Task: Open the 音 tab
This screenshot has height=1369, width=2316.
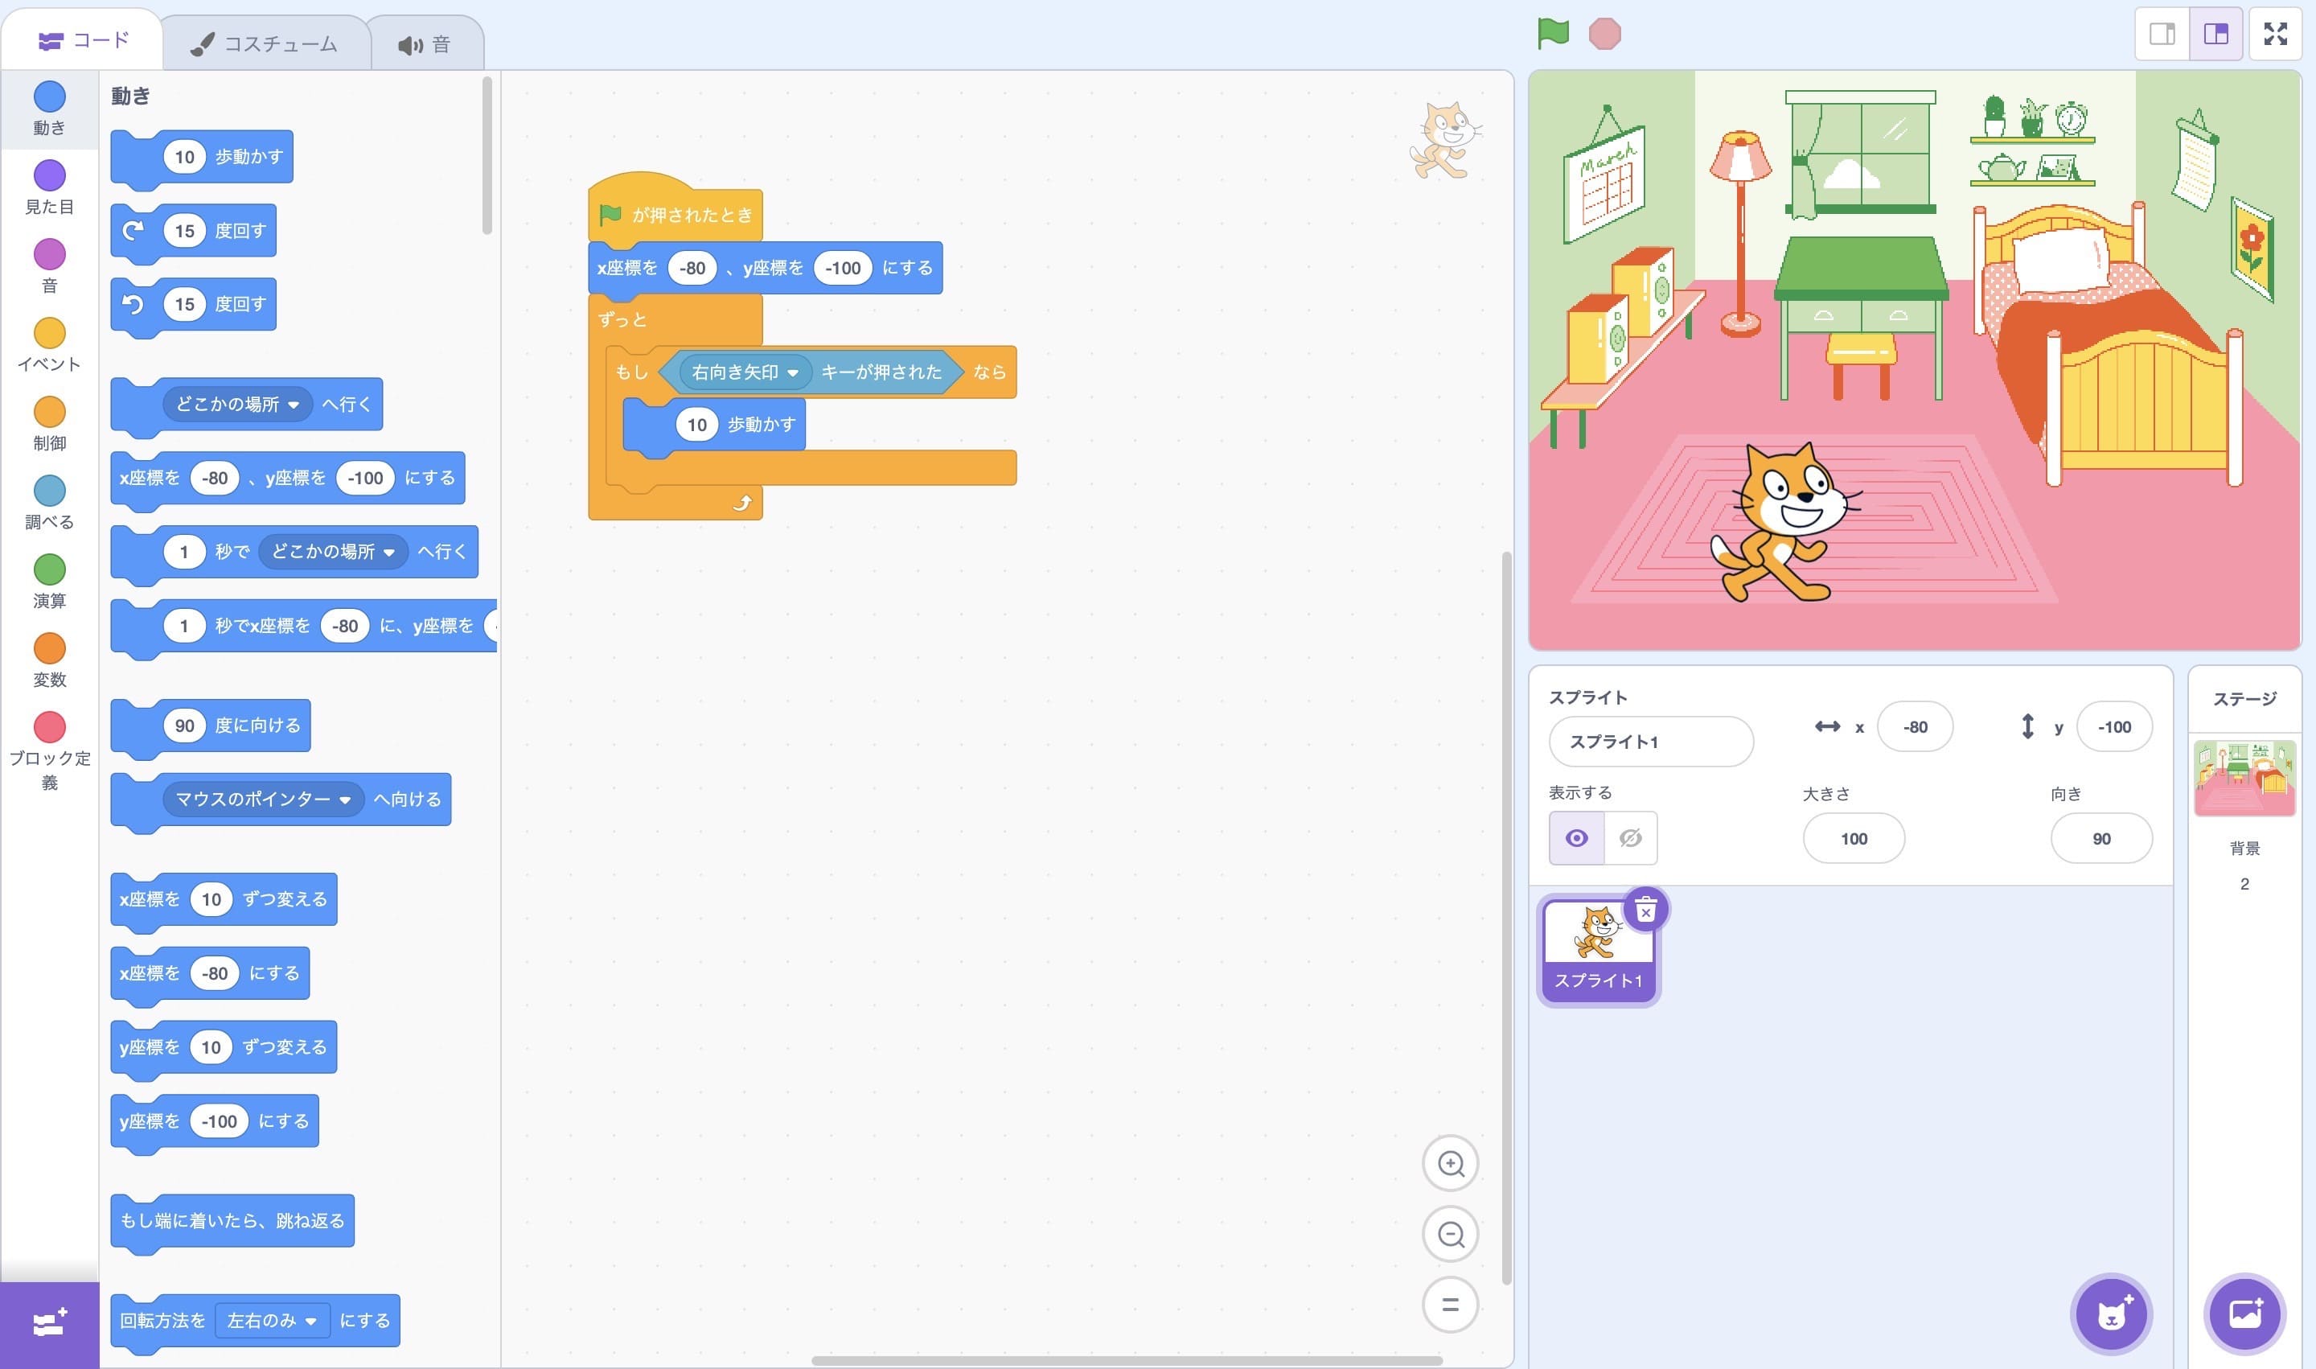Action: pos(425,44)
